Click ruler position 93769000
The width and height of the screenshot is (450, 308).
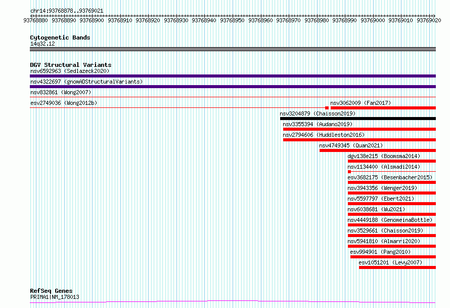[x=373, y=20]
